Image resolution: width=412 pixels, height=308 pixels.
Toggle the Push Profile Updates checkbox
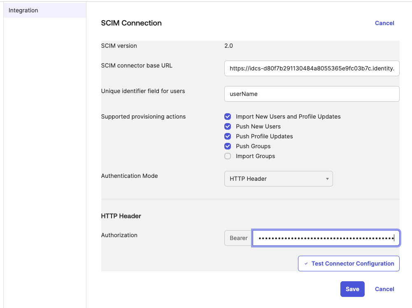228,136
